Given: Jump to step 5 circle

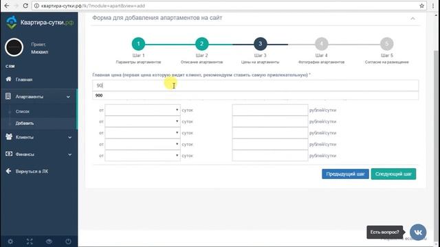Looking at the screenshot, I should click(386, 44).
